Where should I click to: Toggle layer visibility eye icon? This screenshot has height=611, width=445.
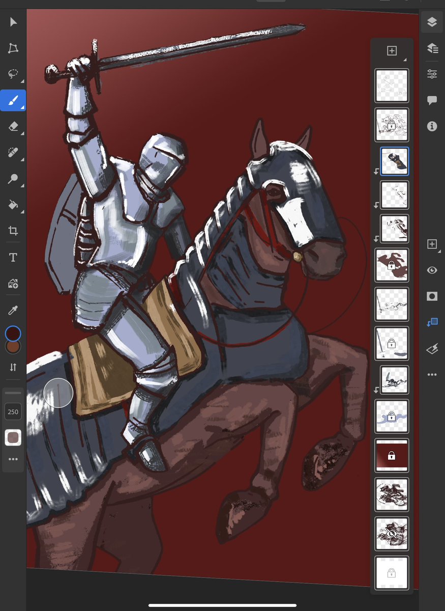pyautogui.click(x=432, y=270)
